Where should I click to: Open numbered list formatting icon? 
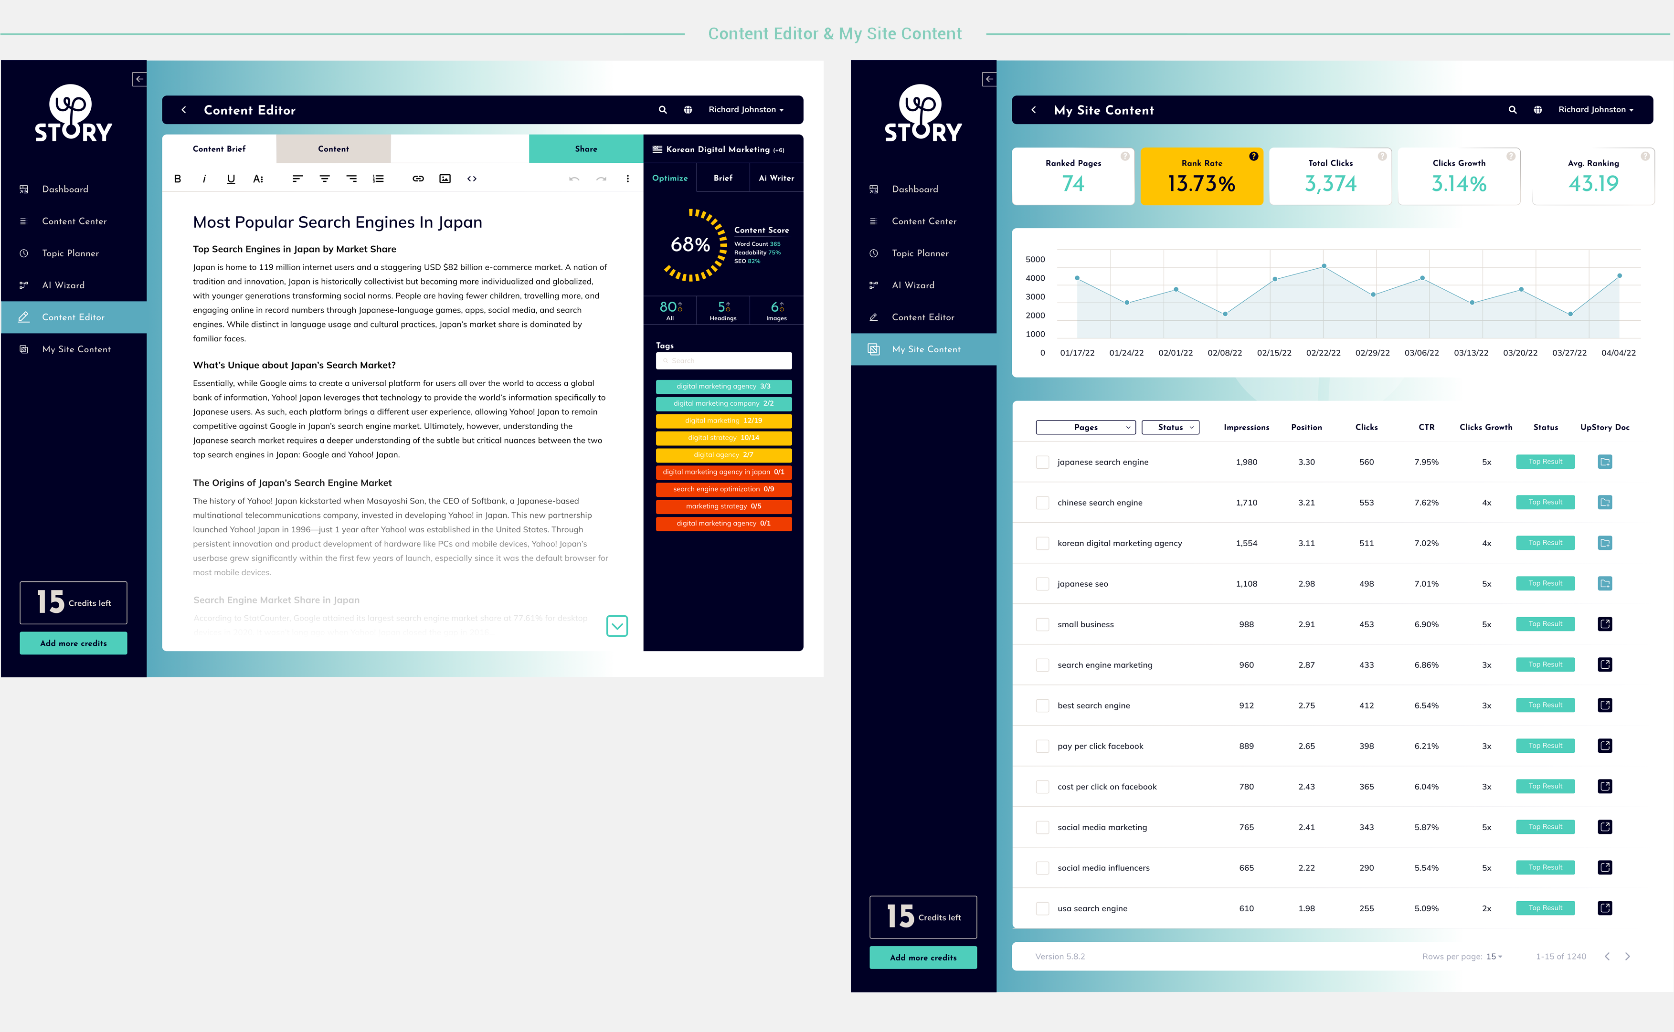(378, 179)
